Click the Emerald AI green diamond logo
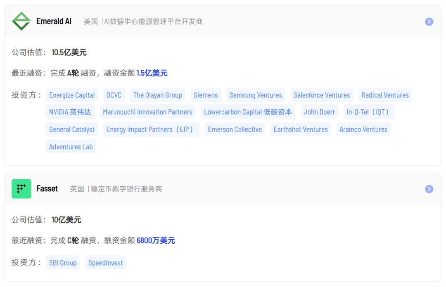Viewport: 446px width, 287px height. pos(21,21)
